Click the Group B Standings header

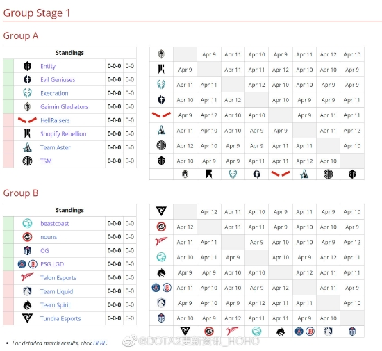point(69,210)
